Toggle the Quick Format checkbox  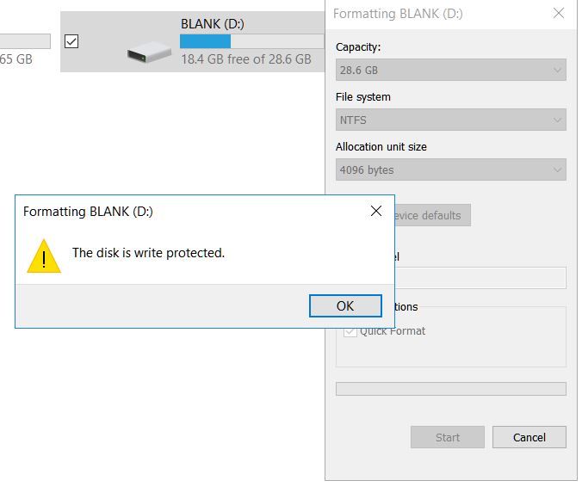pyautogui.click(x=350, y=332)
